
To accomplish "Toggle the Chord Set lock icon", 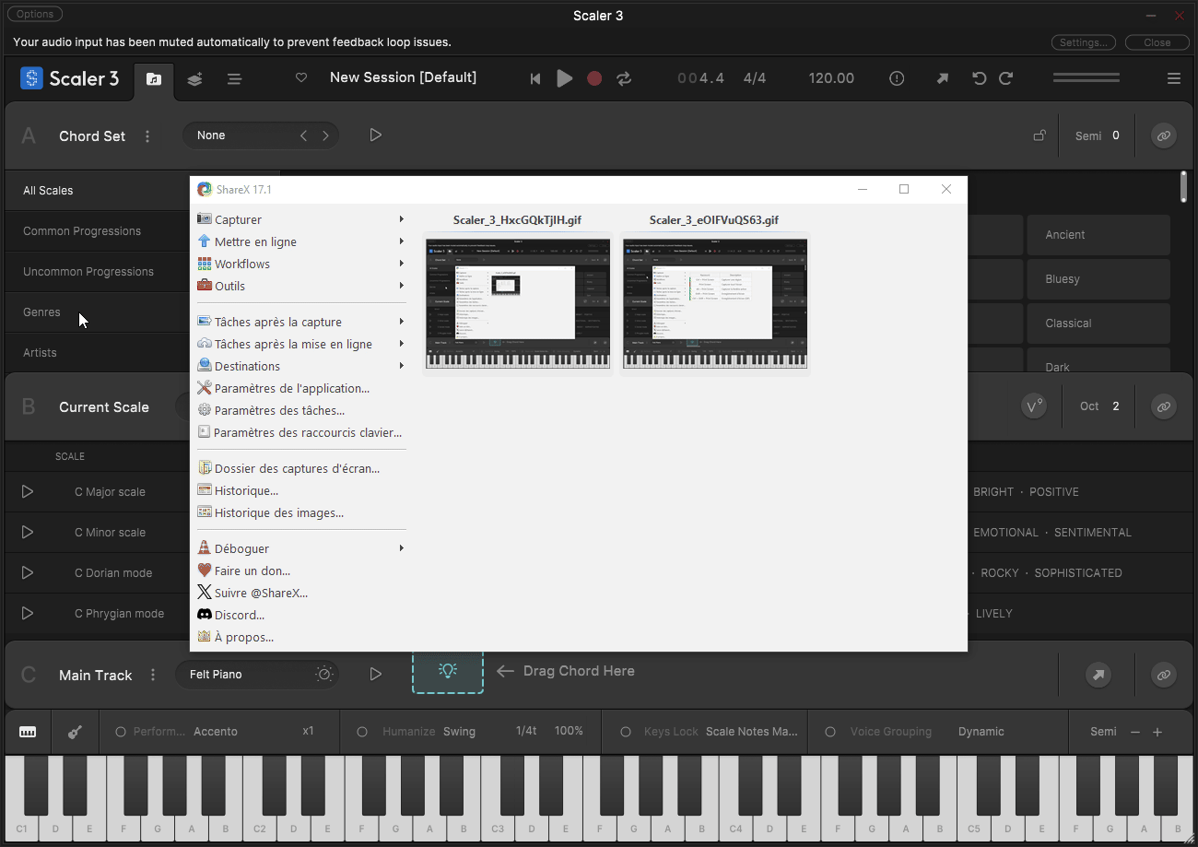I will click(x=1039, y=135).
